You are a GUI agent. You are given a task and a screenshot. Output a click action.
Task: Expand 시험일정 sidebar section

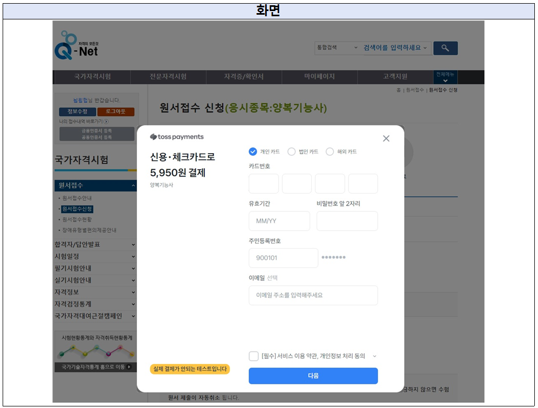tap(133, 256)
